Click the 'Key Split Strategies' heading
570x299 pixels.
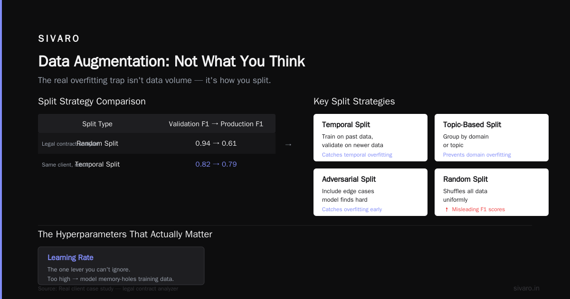pyautogui.click(x=354, y=101)
